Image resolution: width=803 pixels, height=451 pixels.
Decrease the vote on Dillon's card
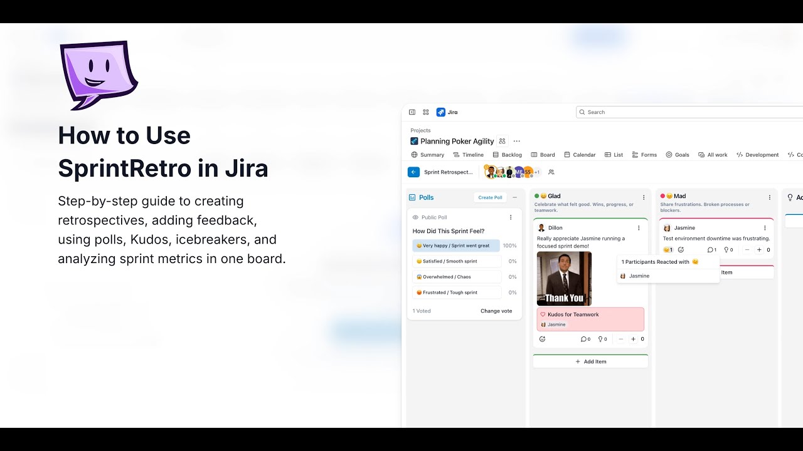[621, 339]
